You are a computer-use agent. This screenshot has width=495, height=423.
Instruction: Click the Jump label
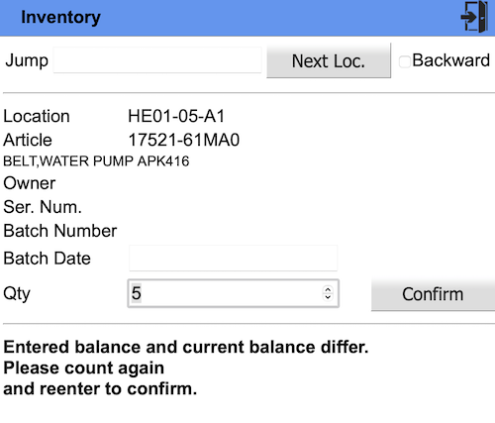point(27,61)
